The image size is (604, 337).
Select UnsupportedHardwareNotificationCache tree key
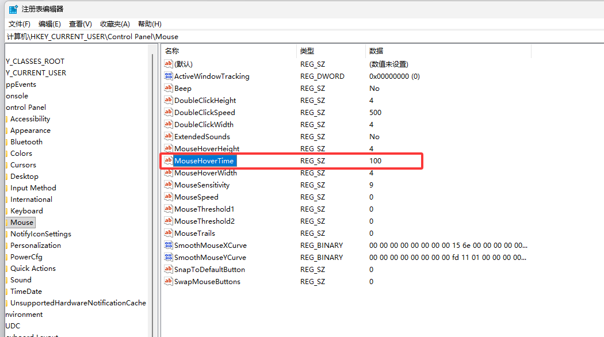[x=78, y=302]
